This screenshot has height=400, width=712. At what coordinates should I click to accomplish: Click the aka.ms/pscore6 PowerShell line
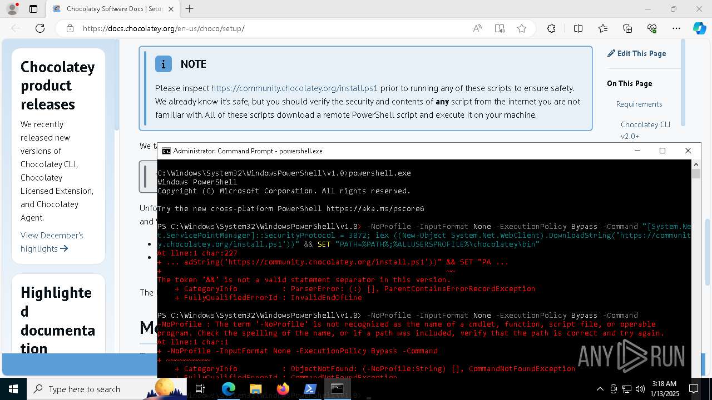coord(291,208)
